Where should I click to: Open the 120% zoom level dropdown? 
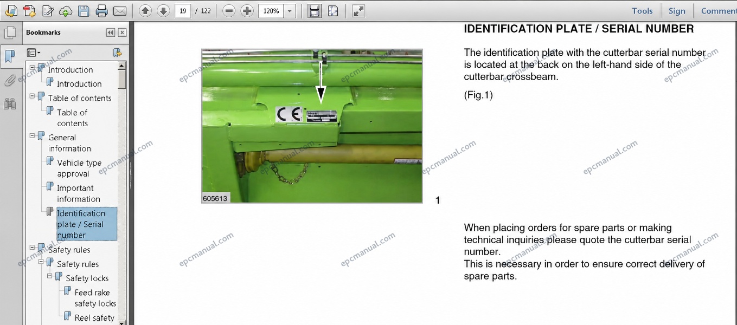pos(290,11)
